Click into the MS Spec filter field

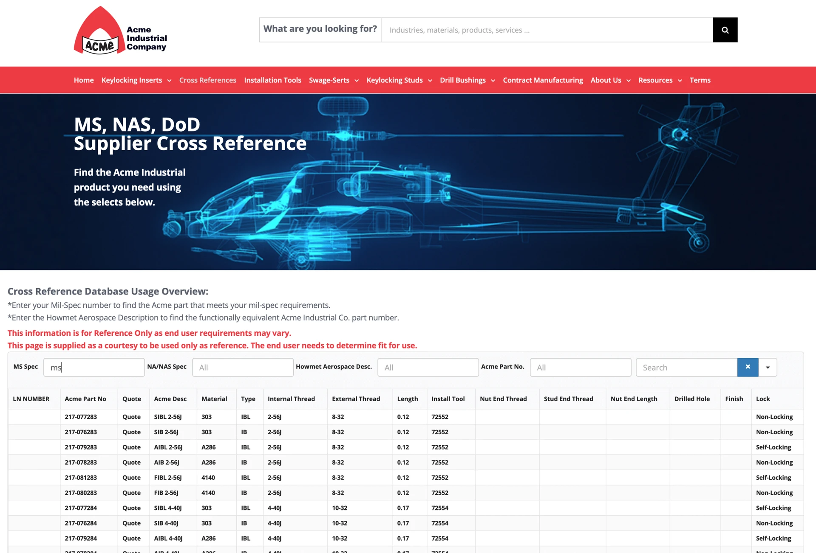pos(94,367)
